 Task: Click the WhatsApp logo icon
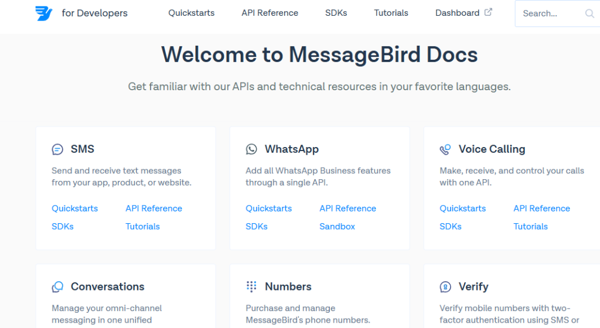tap(251, 149)
